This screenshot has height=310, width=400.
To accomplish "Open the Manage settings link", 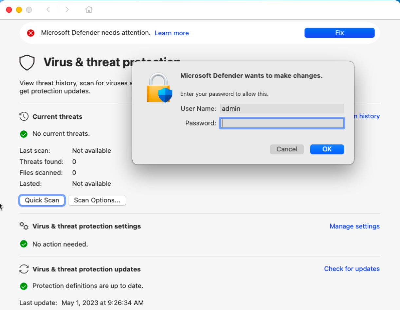I will pyautogui.click(x=355, y=226).
